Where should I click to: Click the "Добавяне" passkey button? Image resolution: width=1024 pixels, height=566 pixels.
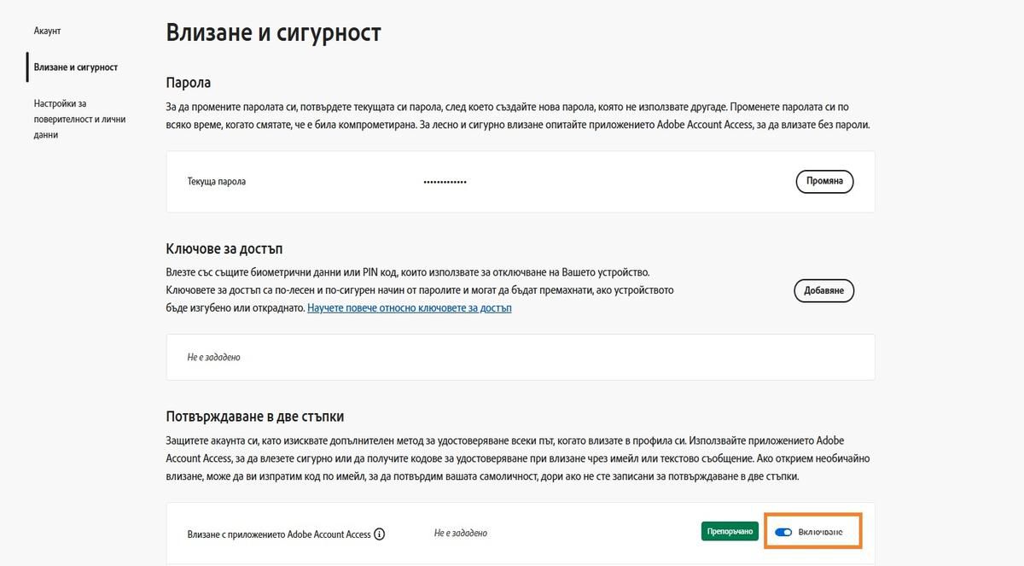823,290
